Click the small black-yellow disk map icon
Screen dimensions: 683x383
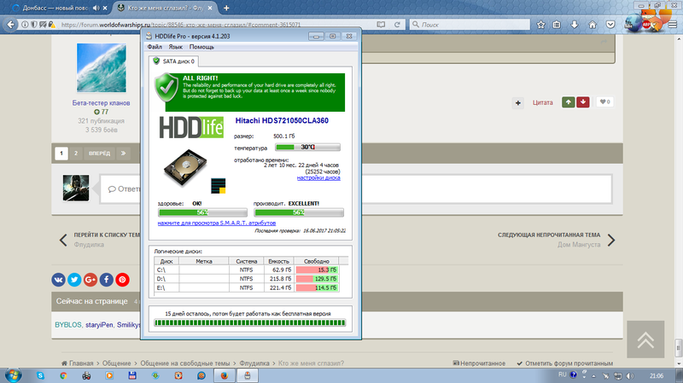219,186
